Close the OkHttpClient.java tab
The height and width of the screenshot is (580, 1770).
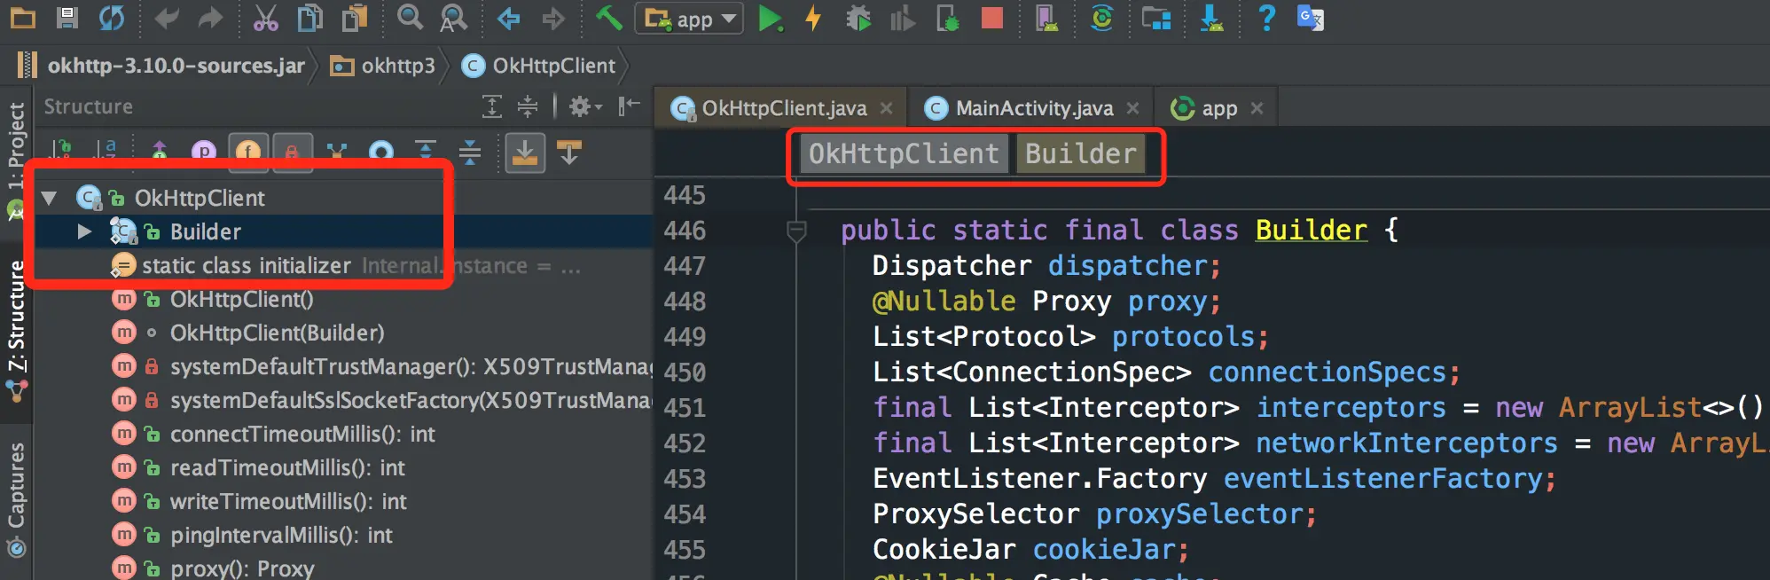click(886, 108)
